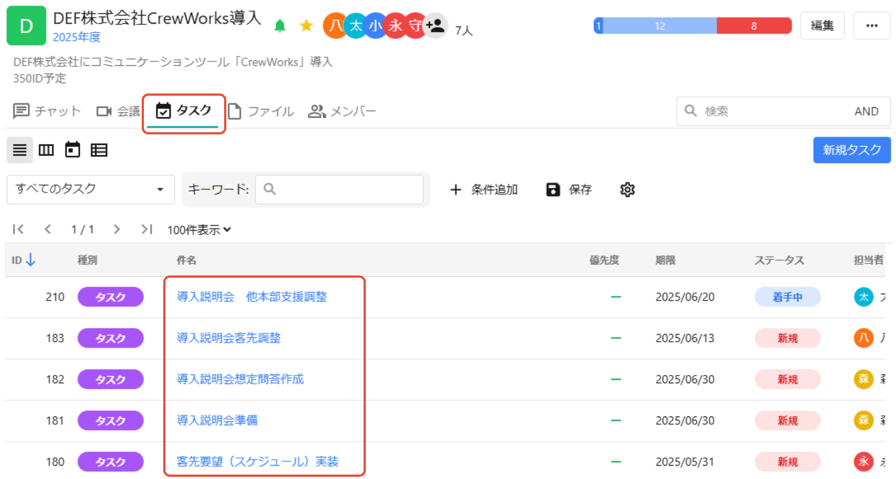Open the 100件表示 page size dropdown
The image size is (896, 479).
click(199, 230)
